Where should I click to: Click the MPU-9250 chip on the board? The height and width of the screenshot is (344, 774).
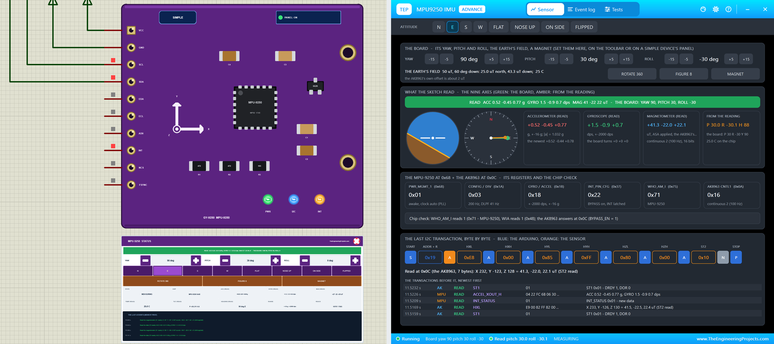[255, 108]
